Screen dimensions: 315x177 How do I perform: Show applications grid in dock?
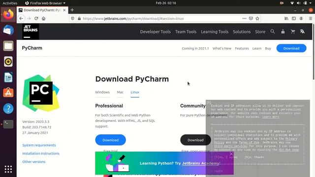click(x=8, y=169)
